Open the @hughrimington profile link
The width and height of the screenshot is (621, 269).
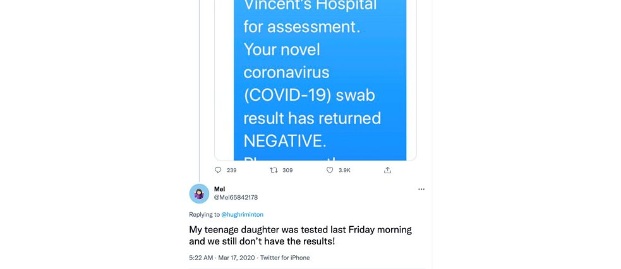click(x=242, y=215)
